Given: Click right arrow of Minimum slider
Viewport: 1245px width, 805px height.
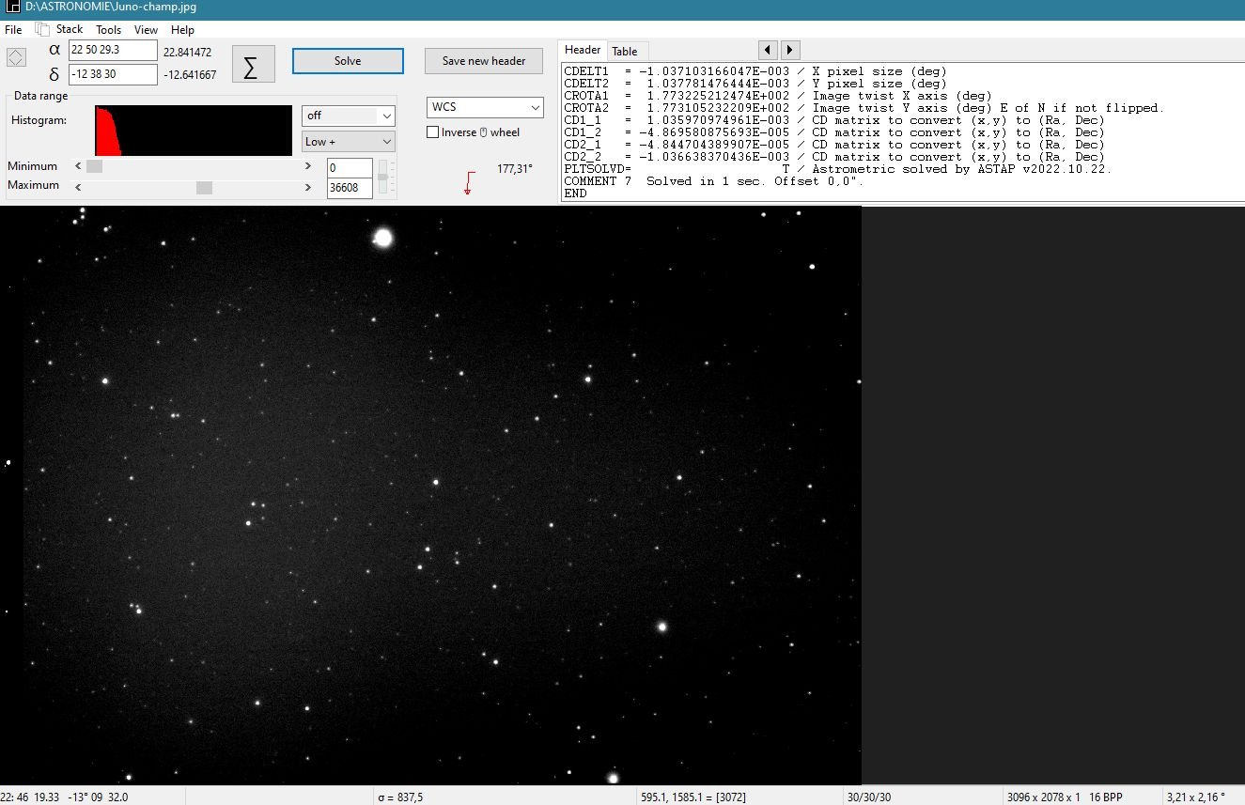Looking at the screenshot, I should [308, 166].
